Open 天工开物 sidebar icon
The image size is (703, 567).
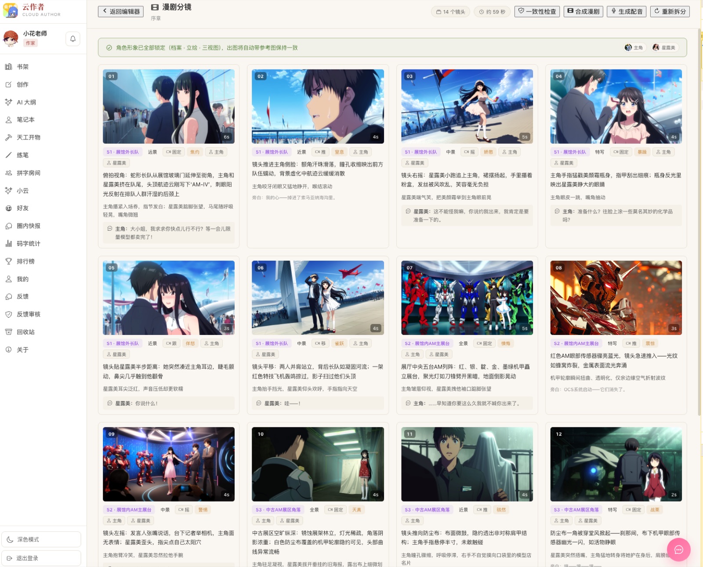click(8, 138)
